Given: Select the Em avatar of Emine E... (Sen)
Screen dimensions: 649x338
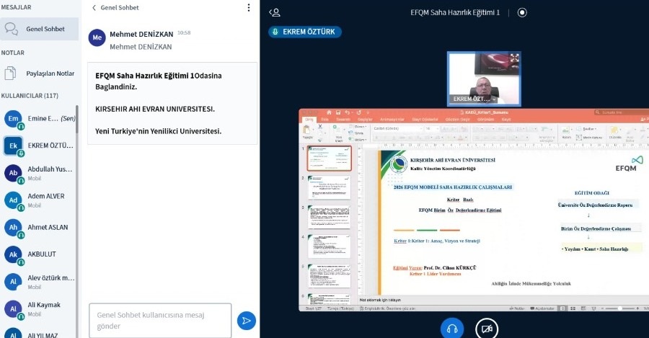Looking at the screenshot, I should (x=13, y=119).
